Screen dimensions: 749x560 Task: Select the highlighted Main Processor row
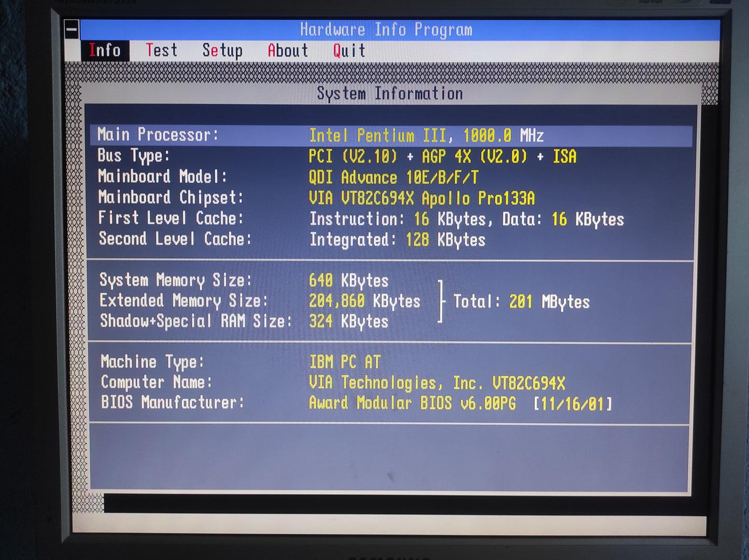coord(391,135)
